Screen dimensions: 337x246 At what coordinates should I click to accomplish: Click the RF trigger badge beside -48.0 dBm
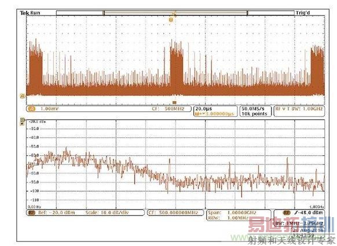pyautogui.click(x=287, y=213)
